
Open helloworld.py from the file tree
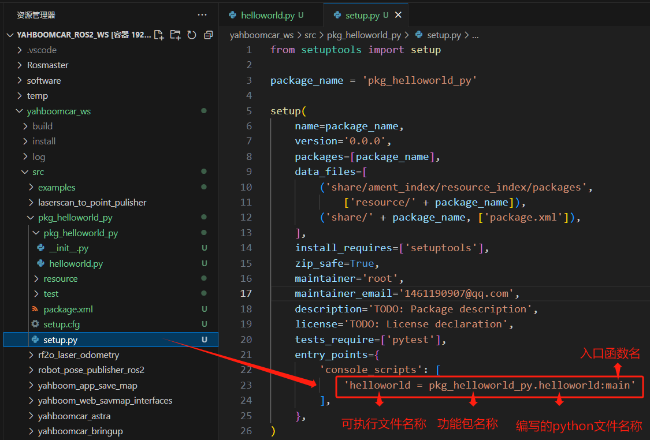[76, 263]
